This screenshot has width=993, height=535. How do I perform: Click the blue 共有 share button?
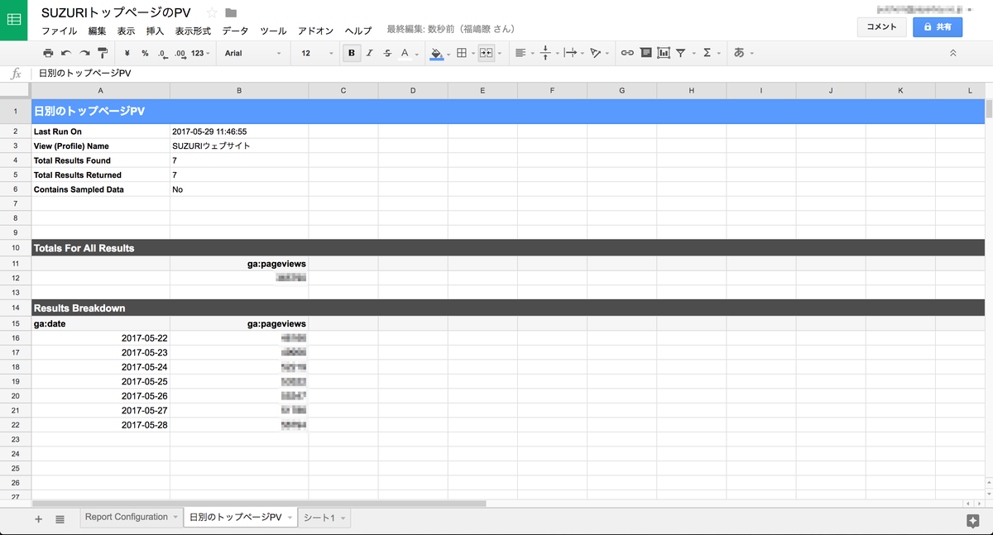point(938,27)
